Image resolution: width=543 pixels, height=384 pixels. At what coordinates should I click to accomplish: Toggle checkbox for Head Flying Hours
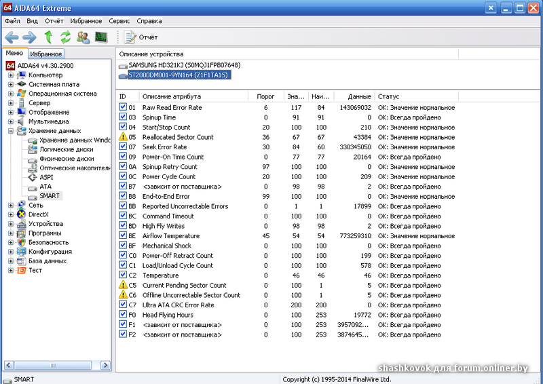point(123,314)
